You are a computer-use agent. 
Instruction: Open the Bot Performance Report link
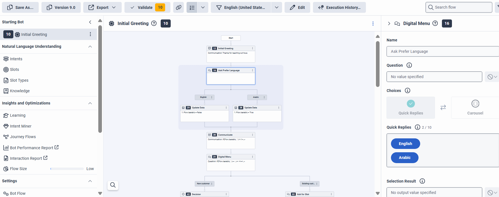[x=31, y=148]
